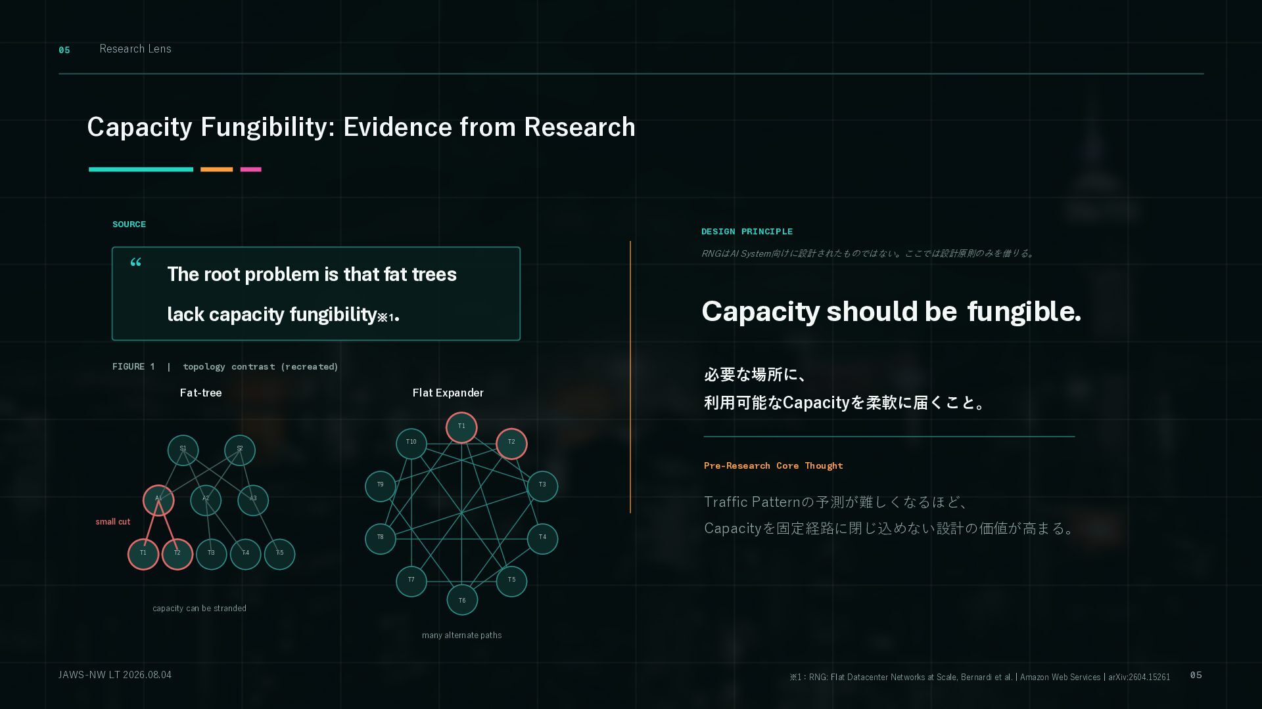The image size is (1262, 709).
Task: Select the T7 node in the Flat Expander
Action: 411,582
